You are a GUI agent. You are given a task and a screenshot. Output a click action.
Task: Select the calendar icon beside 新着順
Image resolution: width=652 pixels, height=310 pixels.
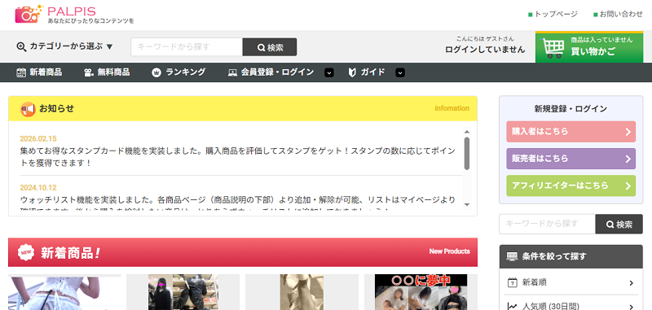[x=513, y=282]
